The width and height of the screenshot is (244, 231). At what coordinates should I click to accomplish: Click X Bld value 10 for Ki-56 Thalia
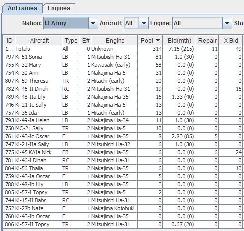231,168
